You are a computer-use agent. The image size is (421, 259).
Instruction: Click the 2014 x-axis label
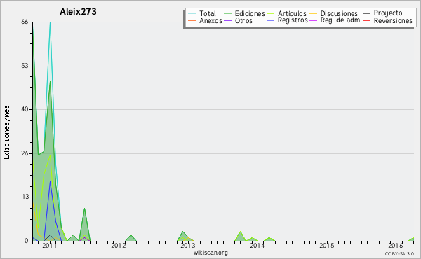pos(258,245)
